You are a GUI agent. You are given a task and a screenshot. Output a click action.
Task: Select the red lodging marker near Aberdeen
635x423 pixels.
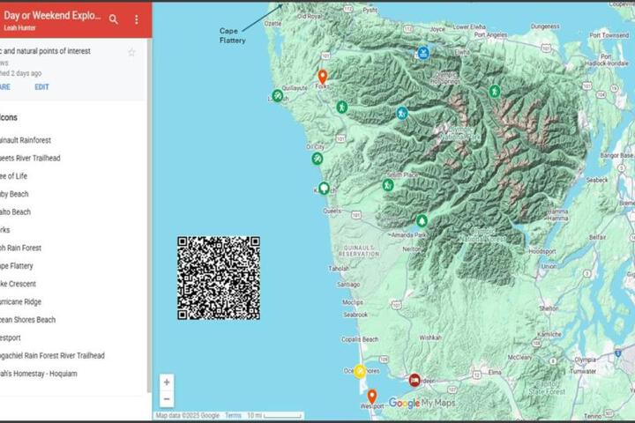[x=415, y=380]
